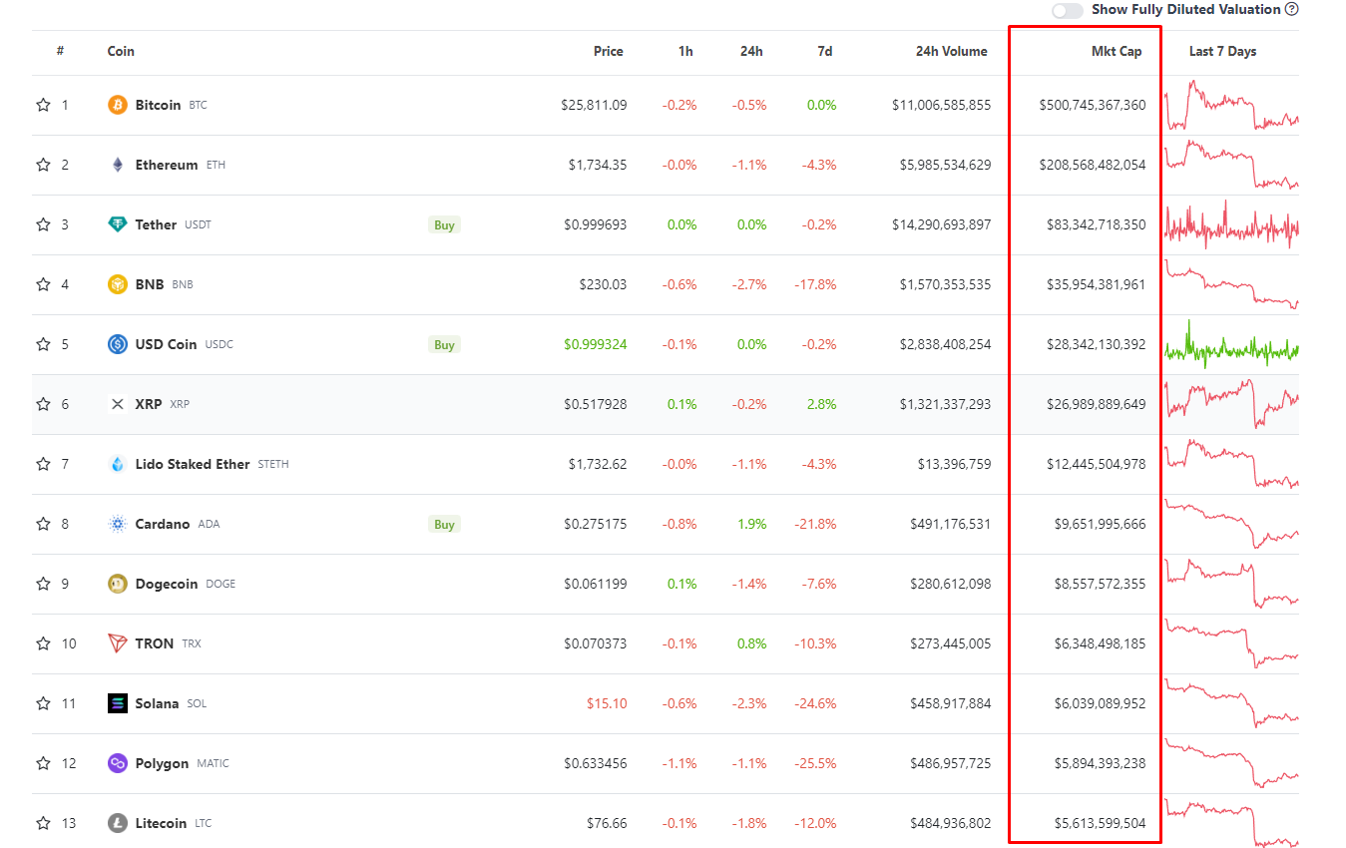Select the Dogecoin logo icon
The width and height of the screenshot is (1346, 848).
[117, 583]
